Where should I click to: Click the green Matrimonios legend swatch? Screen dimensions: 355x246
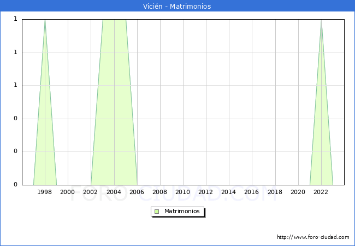[157, 212]
